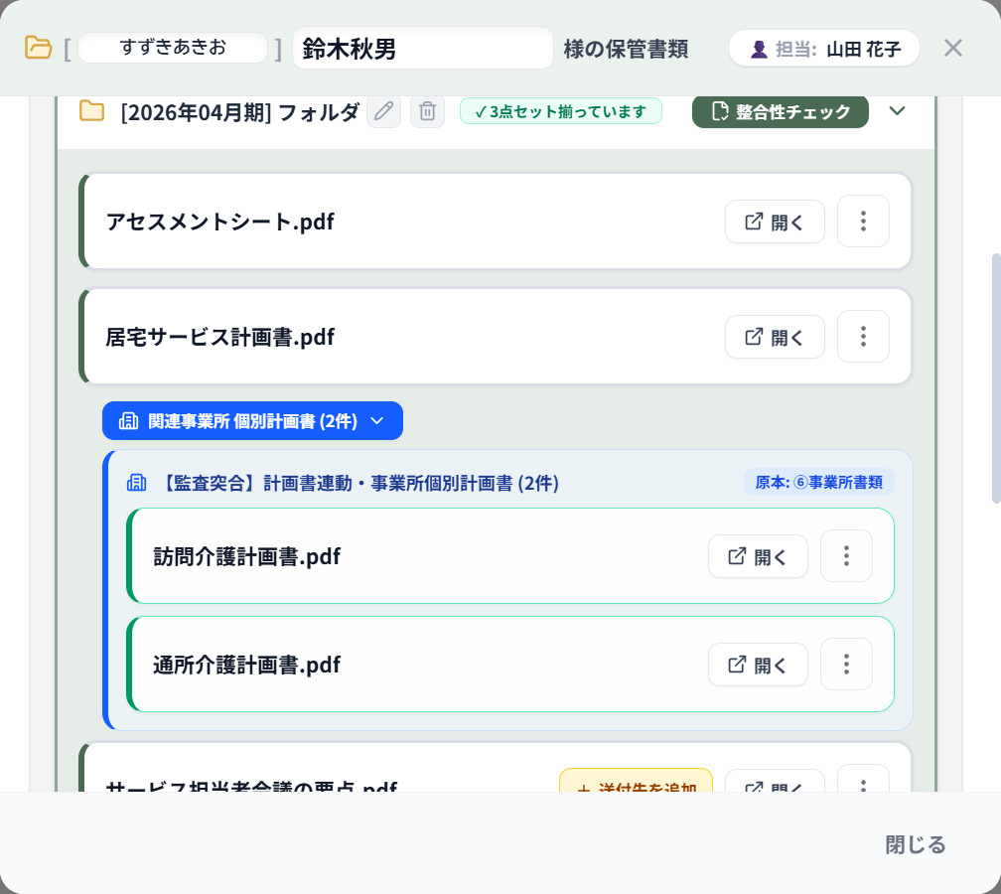The image size is (1001, 894).
Task: Click the 原本: ⑥事業所書類 badge
Action: 819,482
